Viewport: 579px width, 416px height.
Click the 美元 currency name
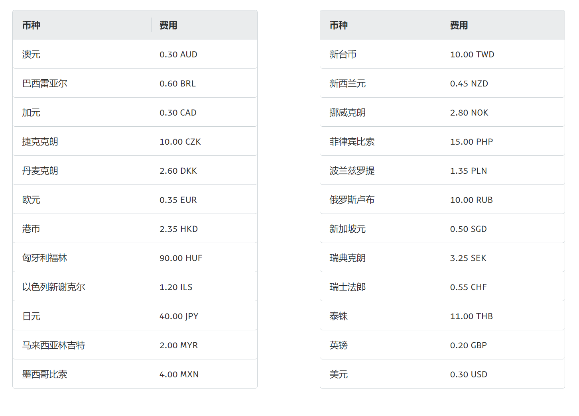click(x=339, y=374)
